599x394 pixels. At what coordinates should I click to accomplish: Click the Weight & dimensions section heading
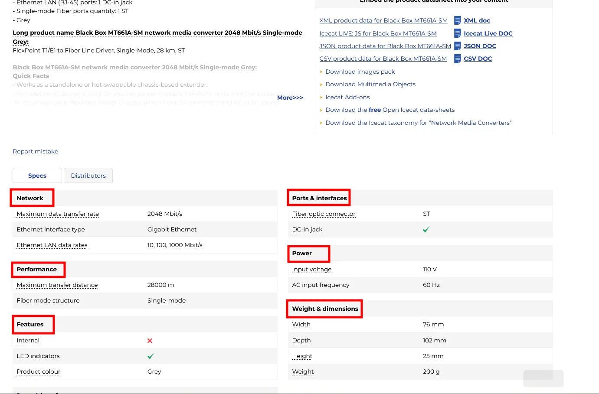[x=325, y=309]
